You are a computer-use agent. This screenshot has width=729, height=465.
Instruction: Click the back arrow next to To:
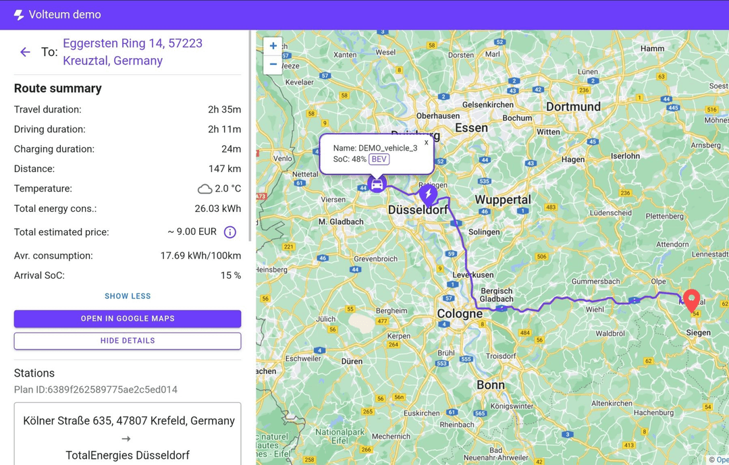(25, 52)
